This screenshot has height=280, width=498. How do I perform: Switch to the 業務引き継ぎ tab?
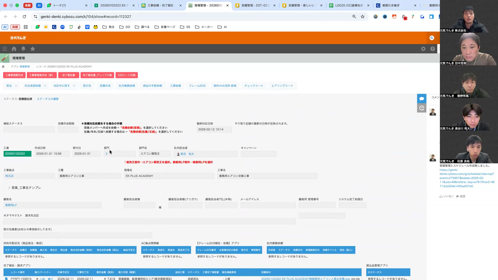tap(396, 5)
